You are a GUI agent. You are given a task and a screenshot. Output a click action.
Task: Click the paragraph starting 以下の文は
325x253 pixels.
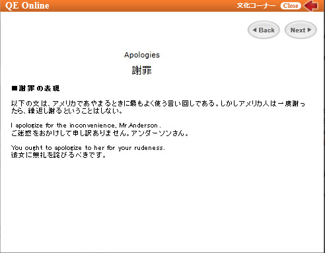158,107
